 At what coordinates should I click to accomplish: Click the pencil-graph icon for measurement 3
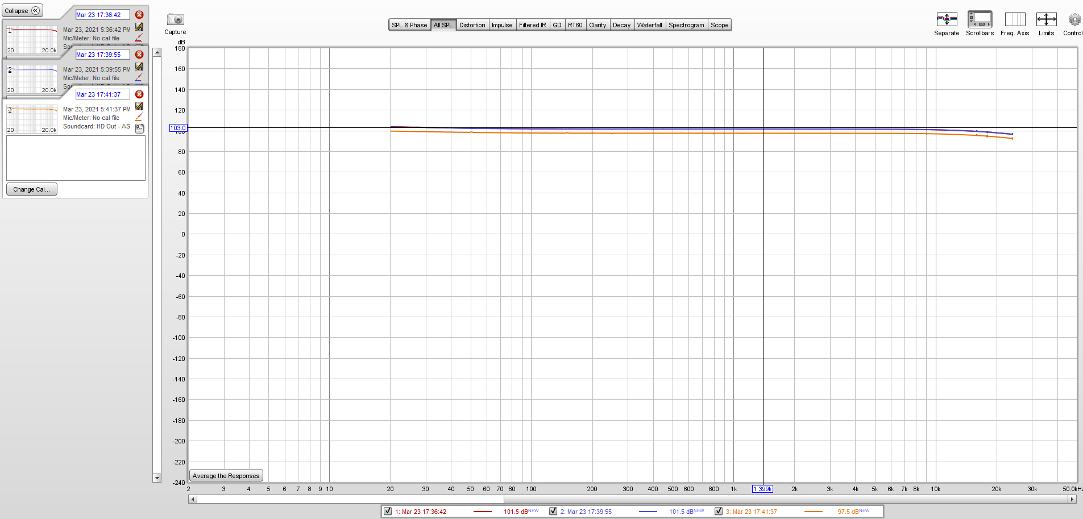click(x=139, y=106)
